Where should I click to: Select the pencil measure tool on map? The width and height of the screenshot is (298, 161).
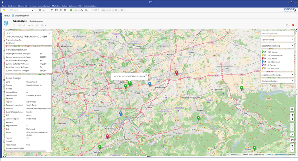coord(292,134)
